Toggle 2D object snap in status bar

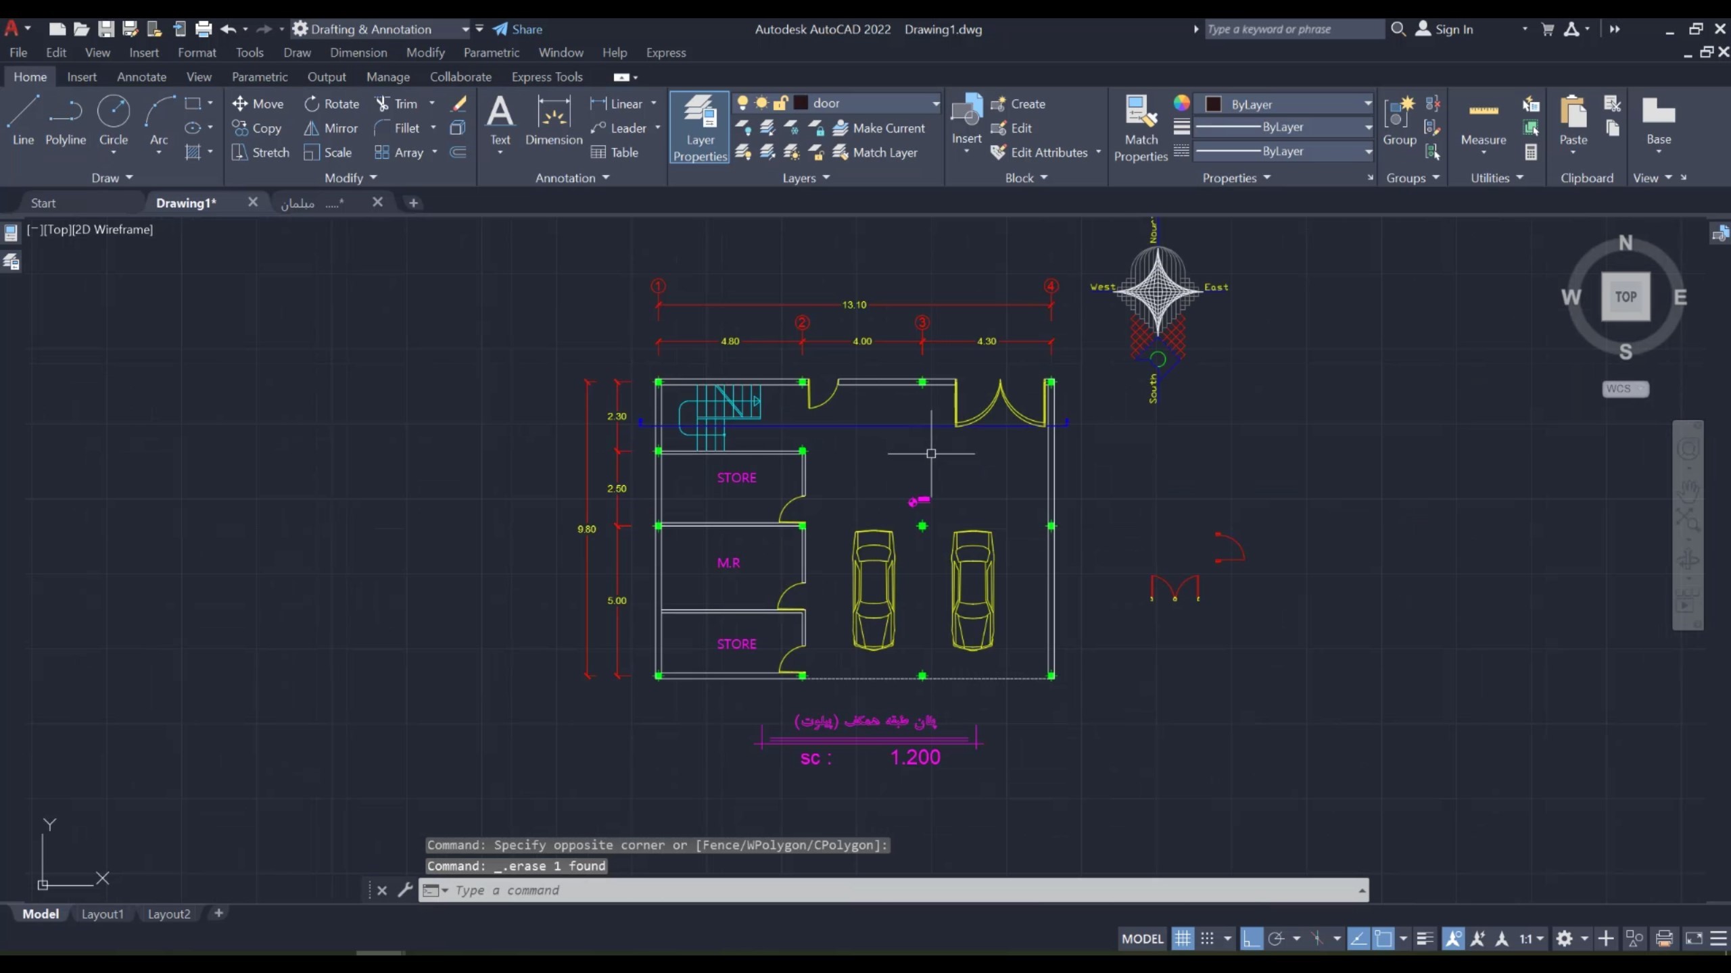[1383, 938]
